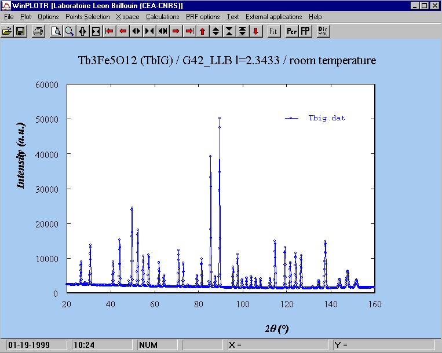Launch FP (FullProf) from toolbar
This screenshot has height=353, width=442.
305,31
